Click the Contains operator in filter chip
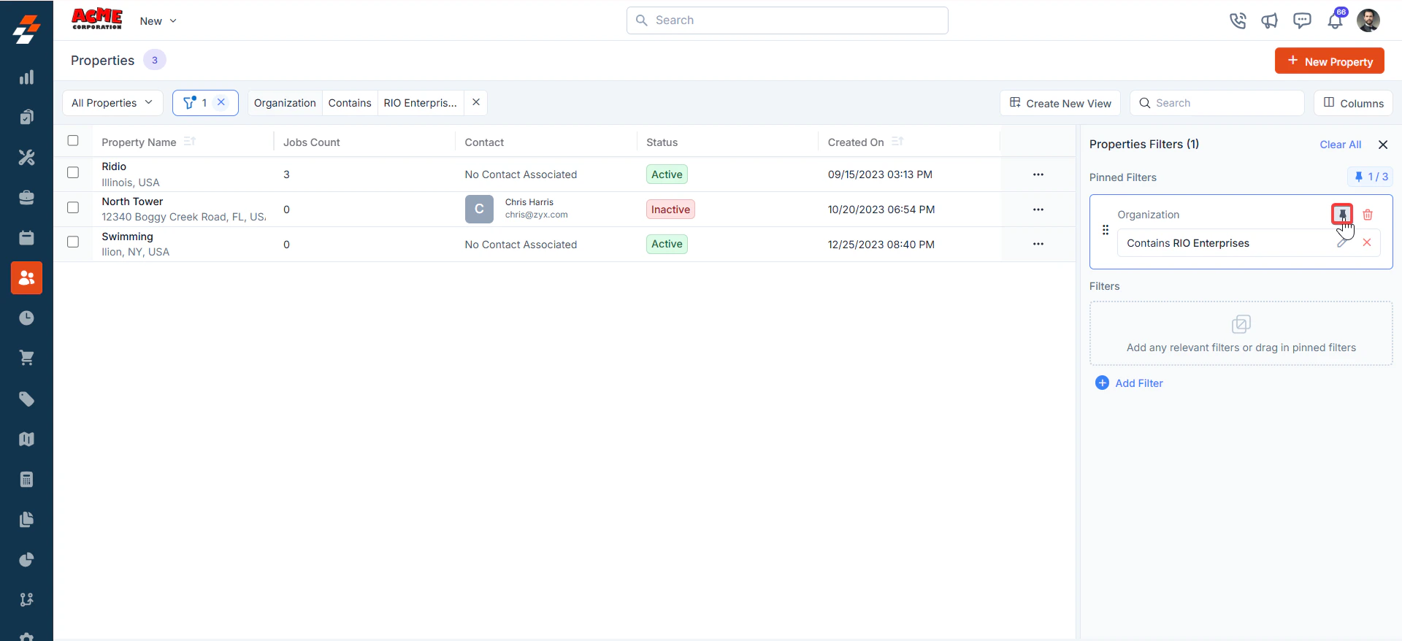This screenshot has width=1402, height=641. (350, 103)
